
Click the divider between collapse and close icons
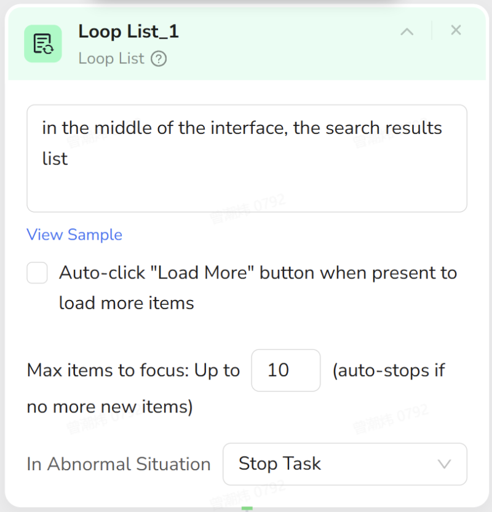pos(432,31)
